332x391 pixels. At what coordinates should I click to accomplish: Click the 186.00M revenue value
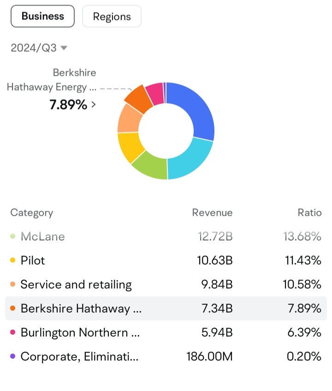click(x=209, y=356)
